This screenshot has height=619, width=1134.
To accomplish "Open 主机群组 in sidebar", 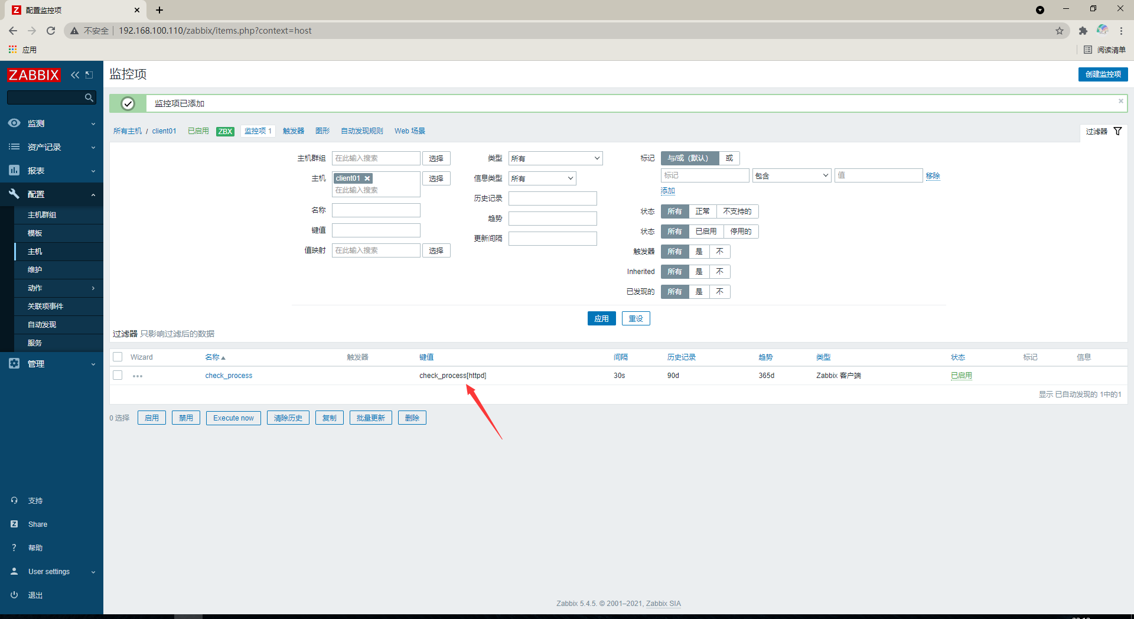I will 58,215.
